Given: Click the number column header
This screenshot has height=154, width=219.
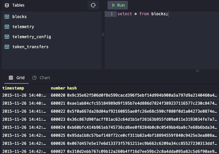Looking at the screenshot, I should (x=58, y=88).
